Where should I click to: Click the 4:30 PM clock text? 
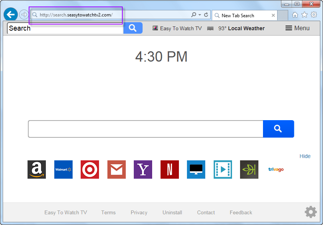coord(161,57)
